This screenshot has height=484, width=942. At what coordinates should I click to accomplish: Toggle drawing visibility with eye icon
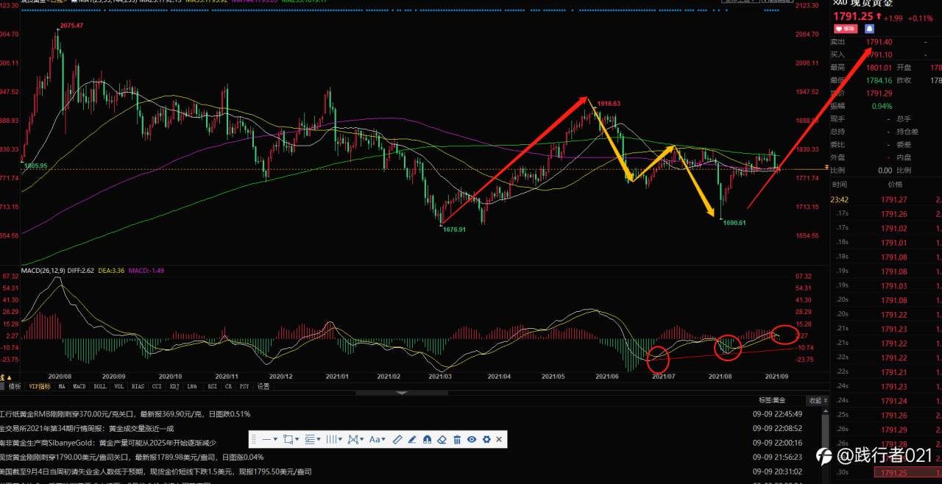472,439
